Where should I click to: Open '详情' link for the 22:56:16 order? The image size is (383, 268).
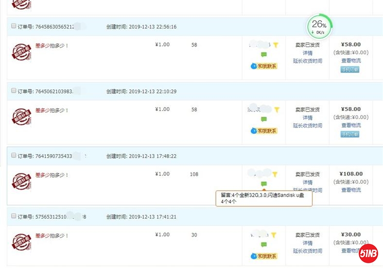coord(308,53)
